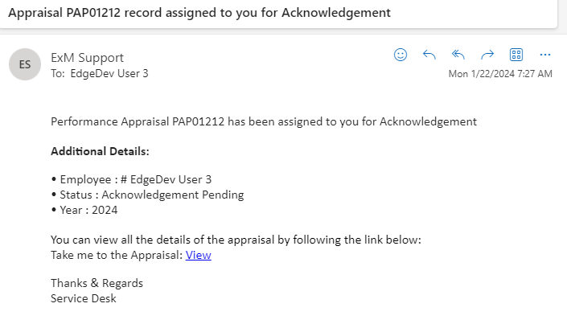This screenshot has width=567, height=324.
Task: Click the Thanks & Regards text
Action: click(97, 283)
